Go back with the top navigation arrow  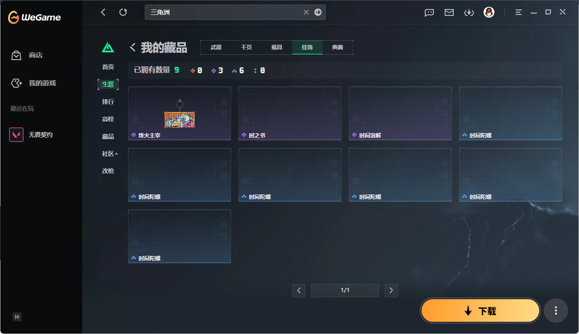(103, 12)
